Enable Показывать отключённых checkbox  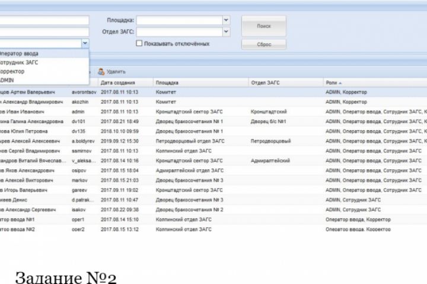point(139,43)
